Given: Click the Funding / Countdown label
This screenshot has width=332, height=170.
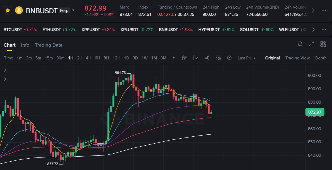Looking at the screenshot, I should 177,7.
